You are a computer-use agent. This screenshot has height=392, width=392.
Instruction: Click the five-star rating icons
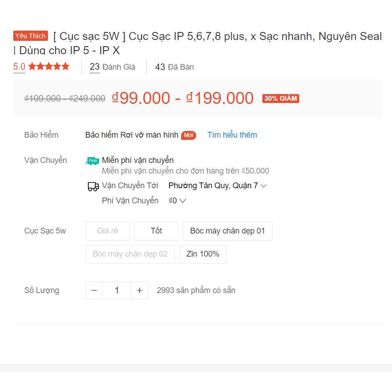49,67
